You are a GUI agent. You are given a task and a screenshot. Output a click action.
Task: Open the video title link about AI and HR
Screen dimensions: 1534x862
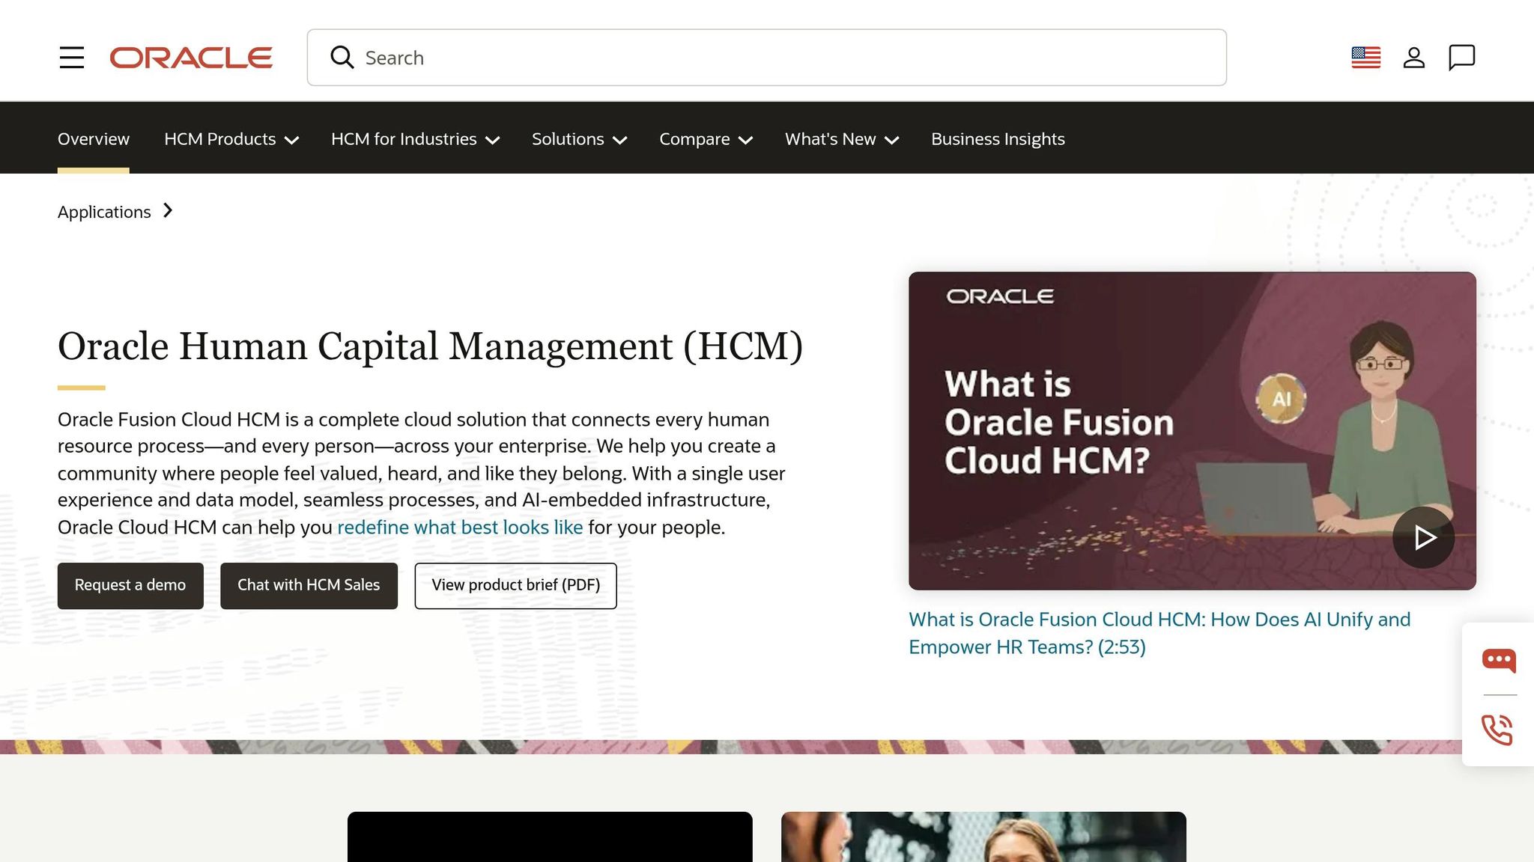[1159, 633]
